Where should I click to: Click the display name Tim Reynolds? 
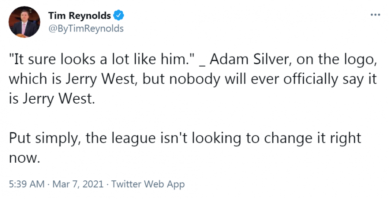coord(80,16)
